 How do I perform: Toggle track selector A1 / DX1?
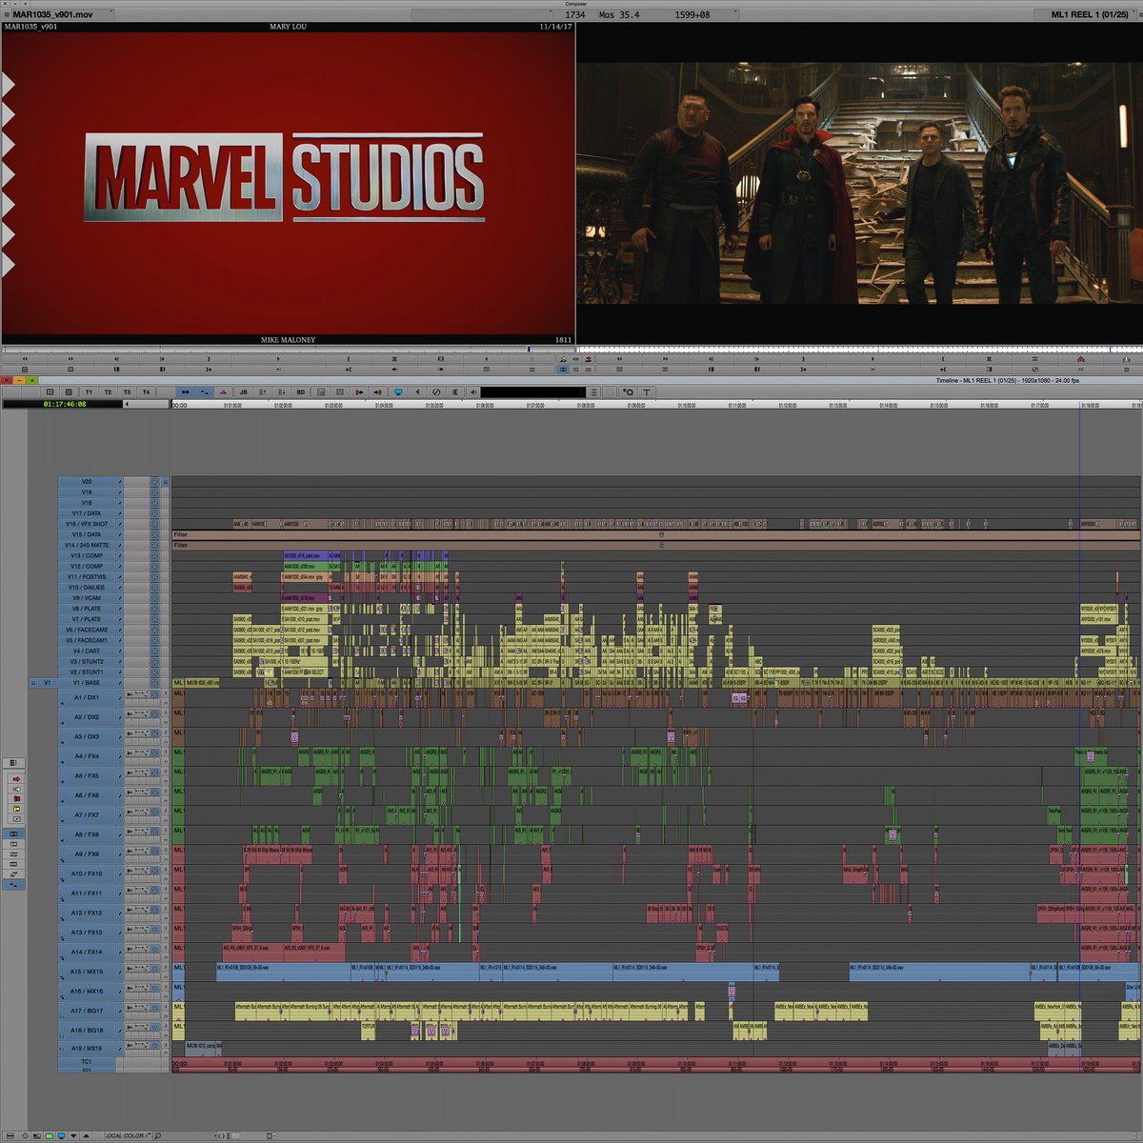click(88, 698)
